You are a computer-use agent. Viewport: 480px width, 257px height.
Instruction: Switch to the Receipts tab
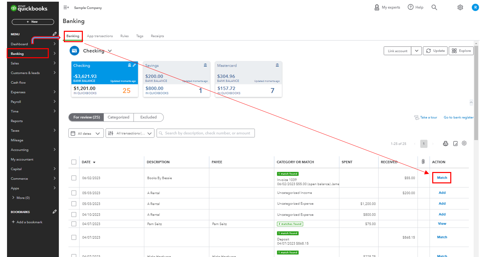(157, 36)
